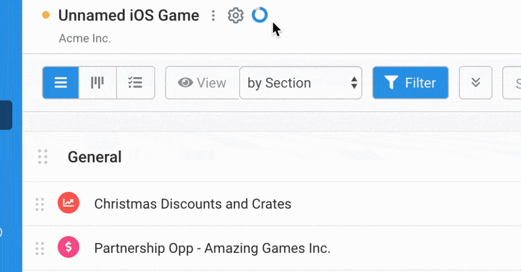This screenshot has height=272, width=521.
Task: Open the 'by Section' view dropdown
Action: pyautogui.click(x=301, y=83)
